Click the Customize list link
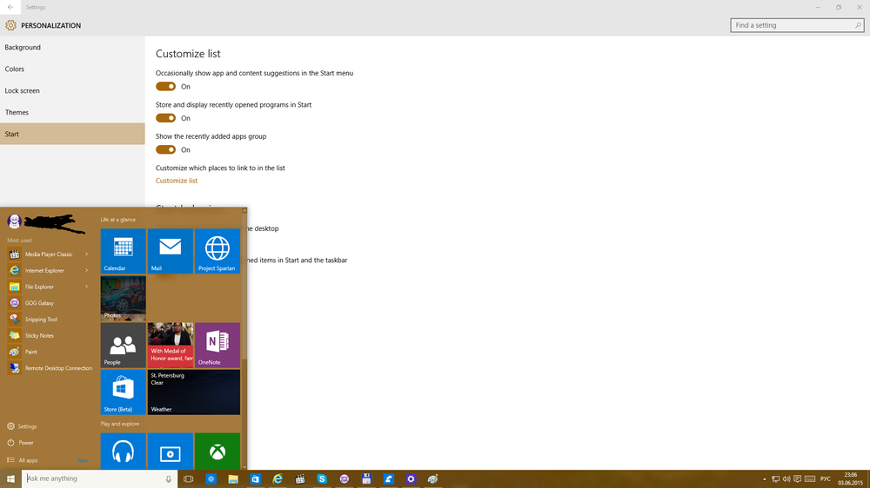This screenshot has width=870, height=488. (177, 181)
